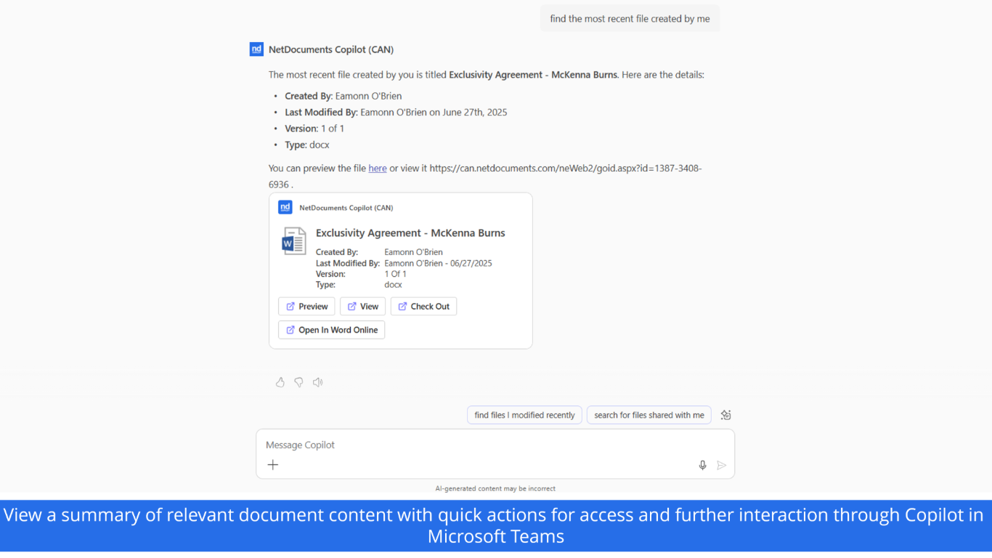Follow the 'here' preview link
This screenshot has height=558, width=992.
(378, 169)
